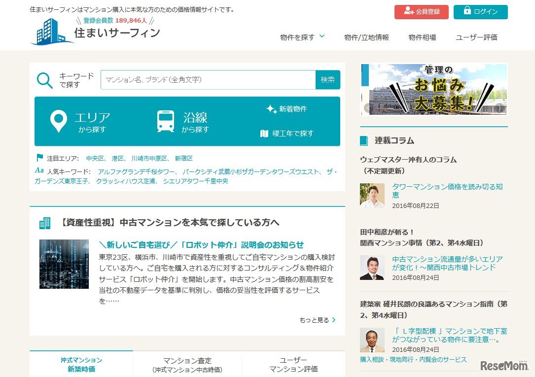Screen dimensions: 535x377
Task: Open the 物件を探す dropdown chevron
Action: click(322, 36)
